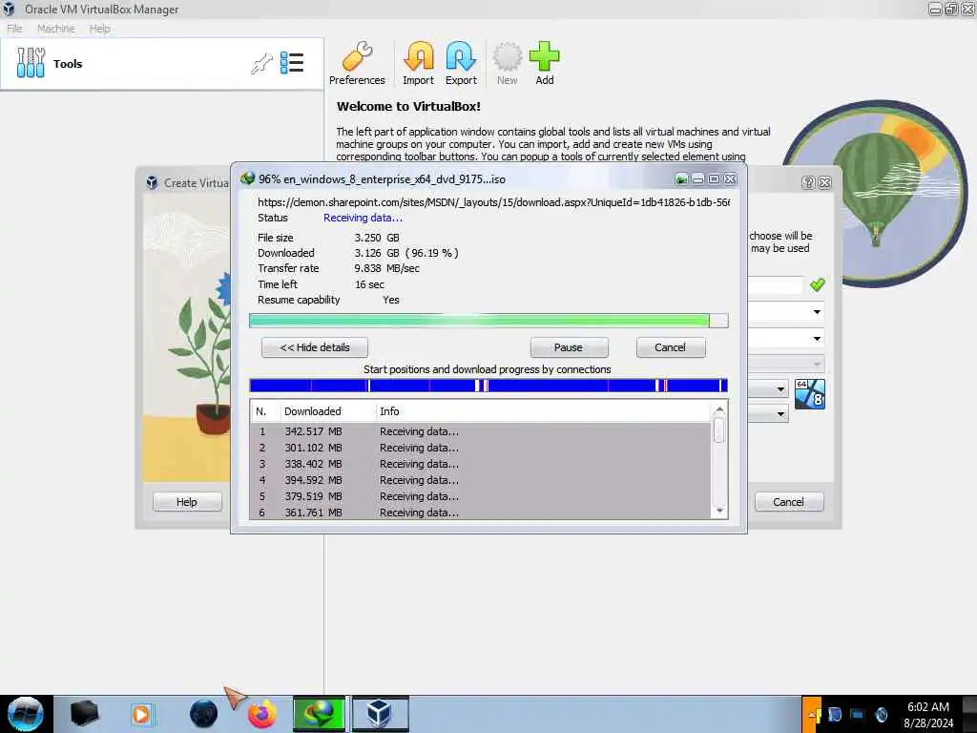The height and width of the screenshot is (733, 977).
Task: Click the Welcome to VirtualBox heading
Action: pos(408,107)
